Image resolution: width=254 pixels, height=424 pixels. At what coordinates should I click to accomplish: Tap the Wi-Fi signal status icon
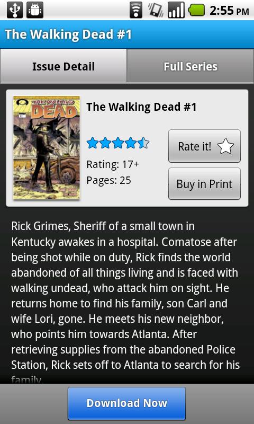[x=136, y=10]
